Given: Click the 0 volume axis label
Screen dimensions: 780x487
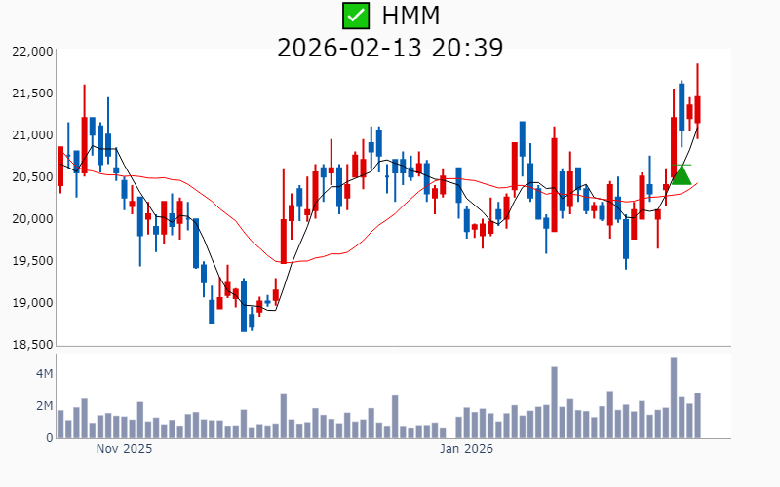Looking at the screenshot, I should (x=48, y=437).
